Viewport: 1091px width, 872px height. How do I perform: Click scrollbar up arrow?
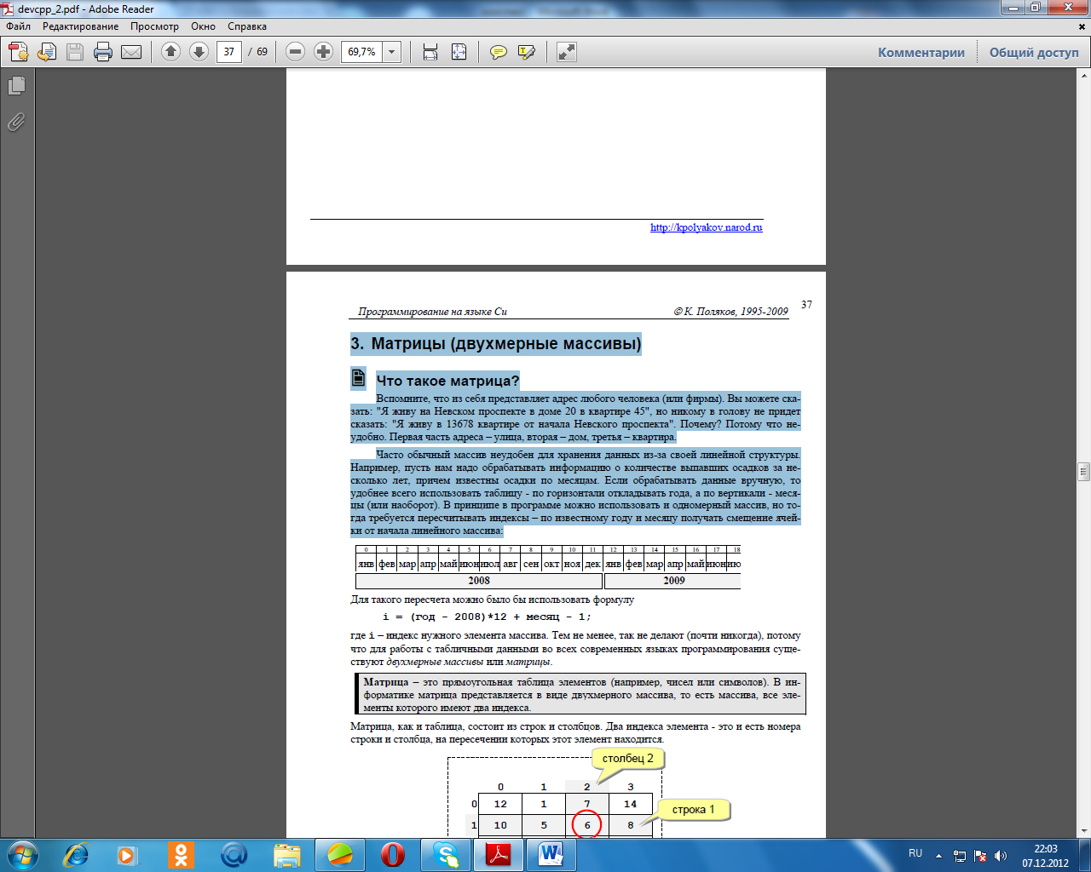click(1083, 76)
